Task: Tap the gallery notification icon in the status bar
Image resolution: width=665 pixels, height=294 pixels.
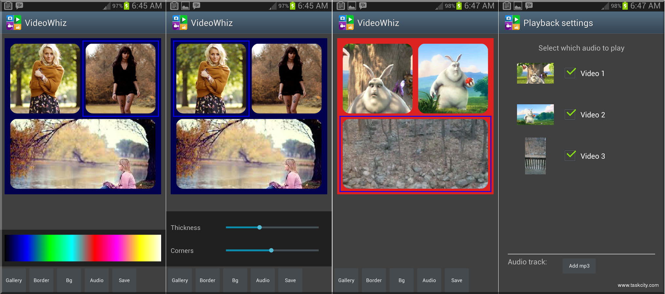Action: click(186, 6)
